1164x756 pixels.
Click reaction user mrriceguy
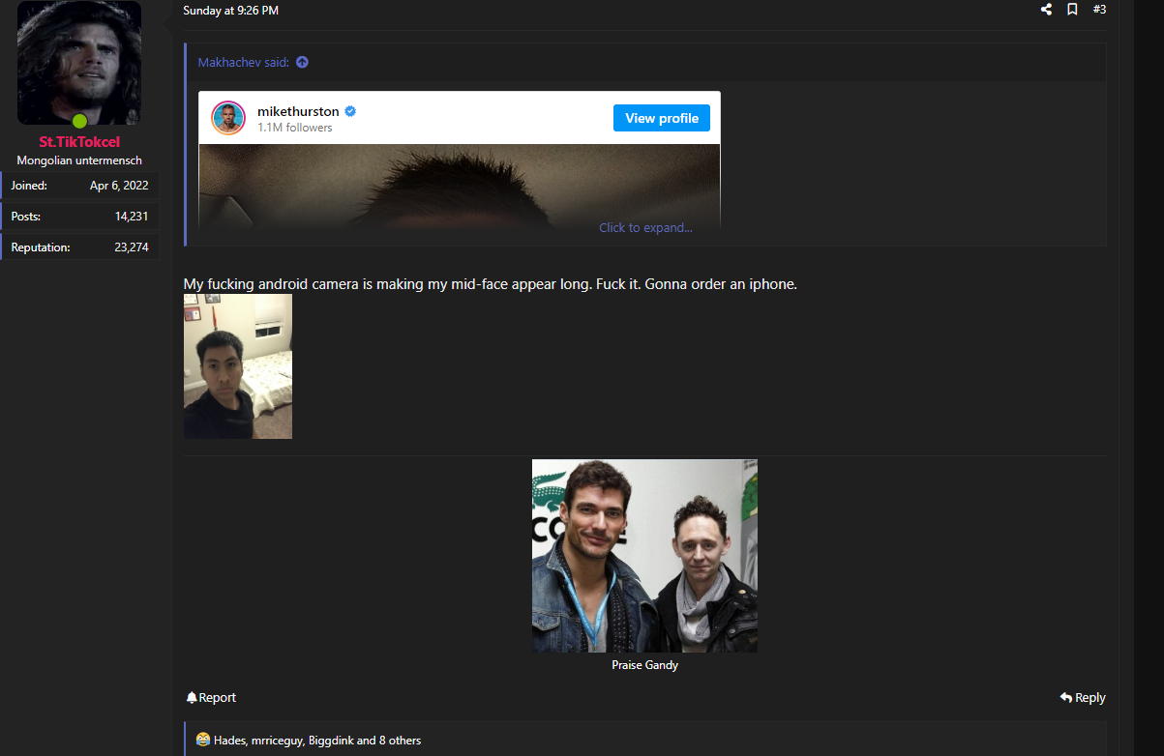pyautogui.click(x=276, y=741)
